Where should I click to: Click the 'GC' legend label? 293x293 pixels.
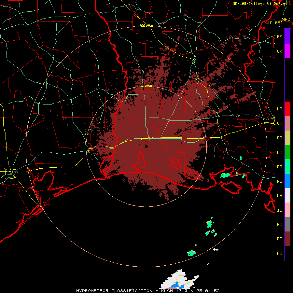point(279,225)
